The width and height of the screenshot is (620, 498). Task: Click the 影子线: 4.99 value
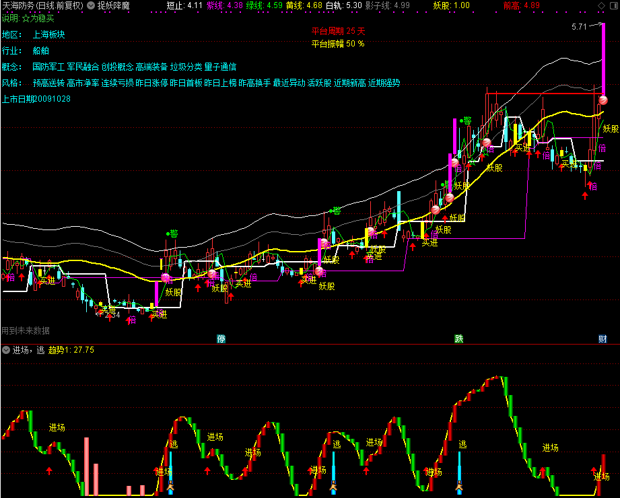[388, 5]
